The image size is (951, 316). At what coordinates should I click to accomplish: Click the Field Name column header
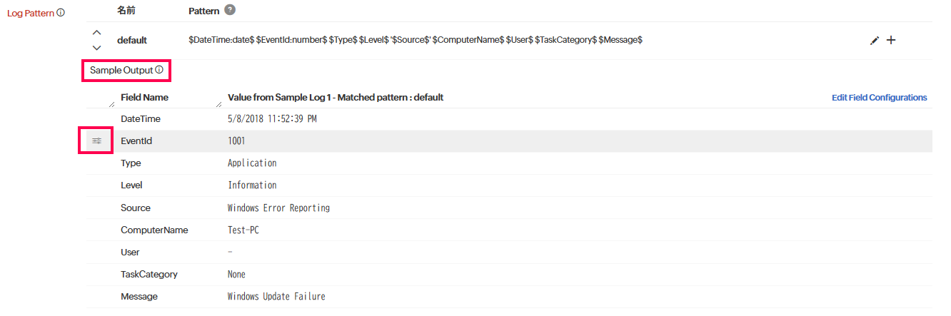(x=145, y=98)
